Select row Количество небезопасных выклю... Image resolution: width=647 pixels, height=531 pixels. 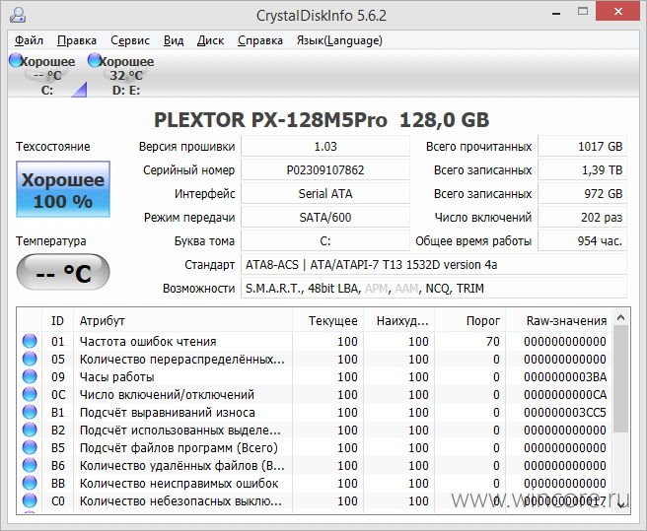point(316,500)
